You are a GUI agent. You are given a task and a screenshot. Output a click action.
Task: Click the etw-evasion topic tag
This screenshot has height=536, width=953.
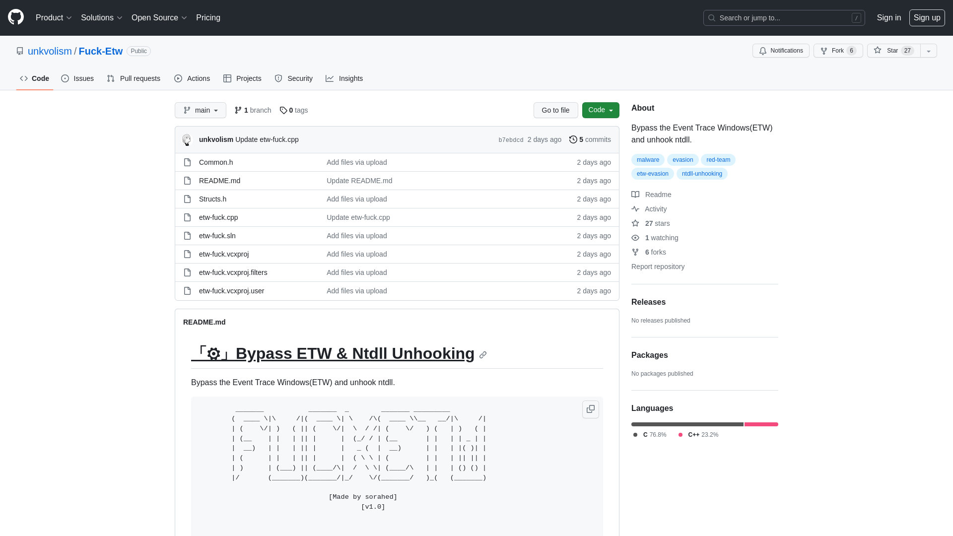(652, 174)
